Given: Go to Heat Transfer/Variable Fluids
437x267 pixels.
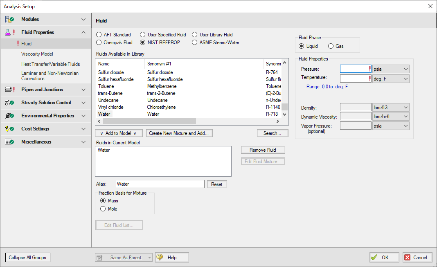Looking at the screenshot, I should click(51, 64).
